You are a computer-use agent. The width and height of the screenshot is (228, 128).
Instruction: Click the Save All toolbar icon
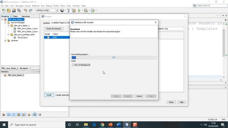(x=19, y=10)
